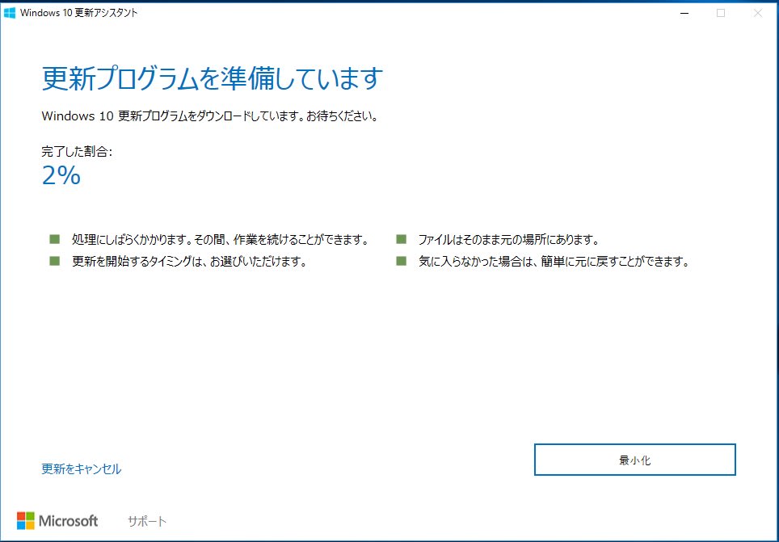Image resolution: width=779 pixels, height=542 pixels.
Task: Minimize window using title bar minimize button
Action: point(684,13)
